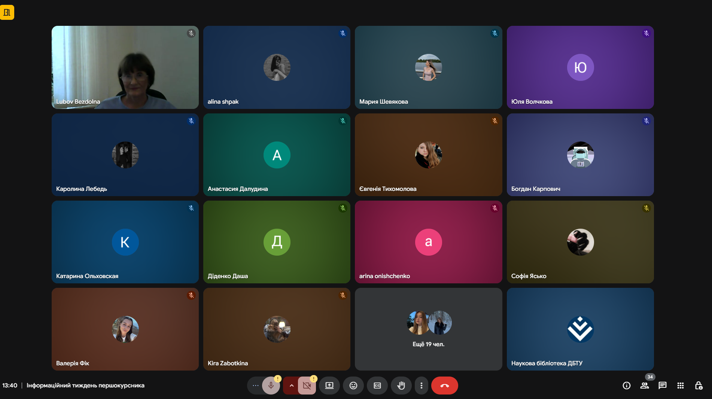This screenshot has width=712, height=399.
Task: Open the in-call chat panel
Action: (662, 386)
